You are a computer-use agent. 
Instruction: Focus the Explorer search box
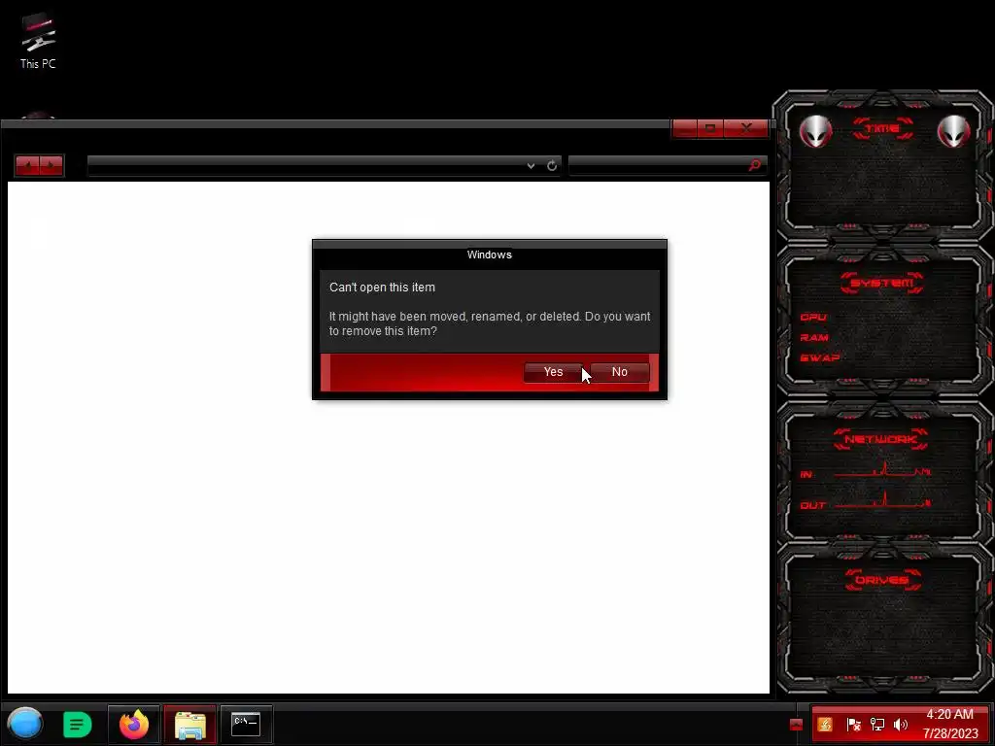(x=658, y=165)
